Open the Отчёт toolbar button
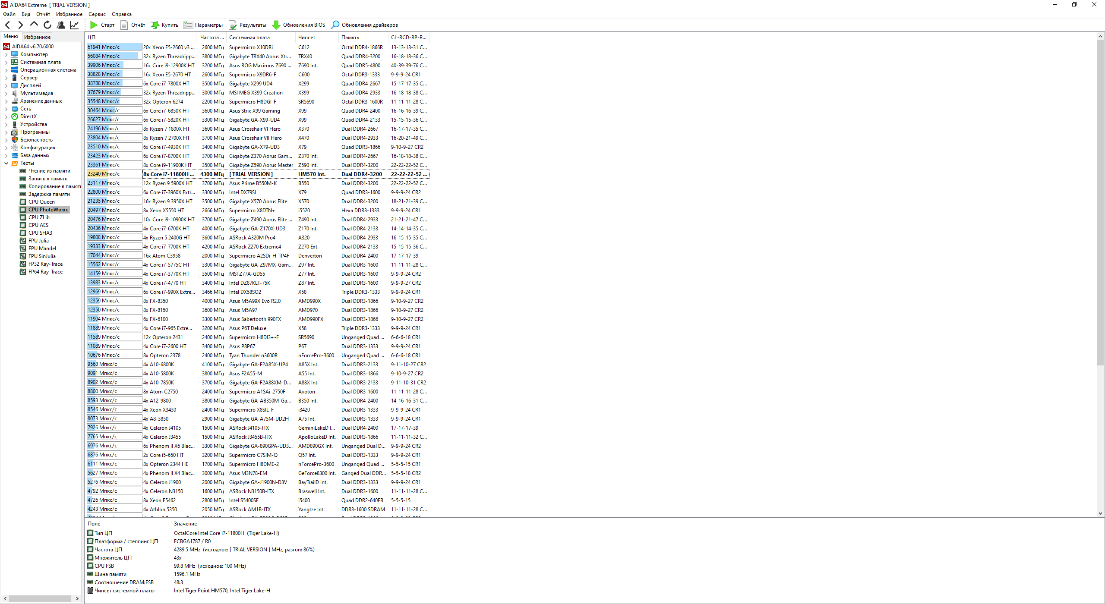Image resolution: width=1105 pixels, height=604 pixels. 133,25
